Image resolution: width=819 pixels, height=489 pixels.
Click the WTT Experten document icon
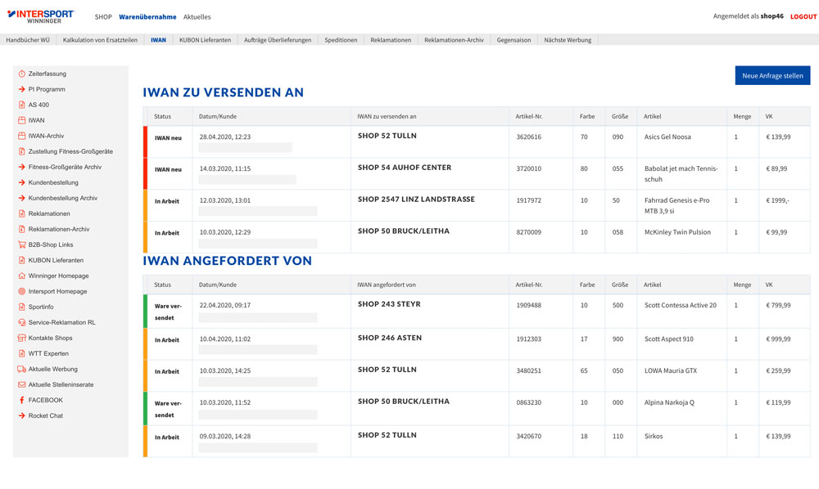[x=22, y=353]
